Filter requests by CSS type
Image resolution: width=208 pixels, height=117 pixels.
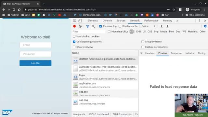tap(150, 32)
